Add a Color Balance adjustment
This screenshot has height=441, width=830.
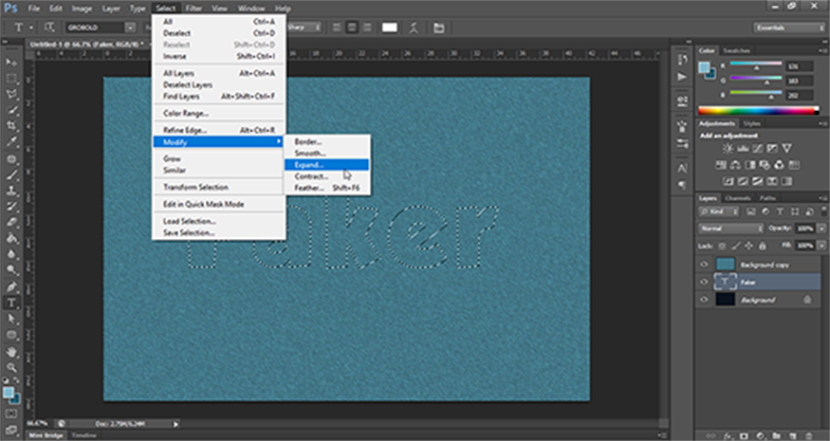736,165
